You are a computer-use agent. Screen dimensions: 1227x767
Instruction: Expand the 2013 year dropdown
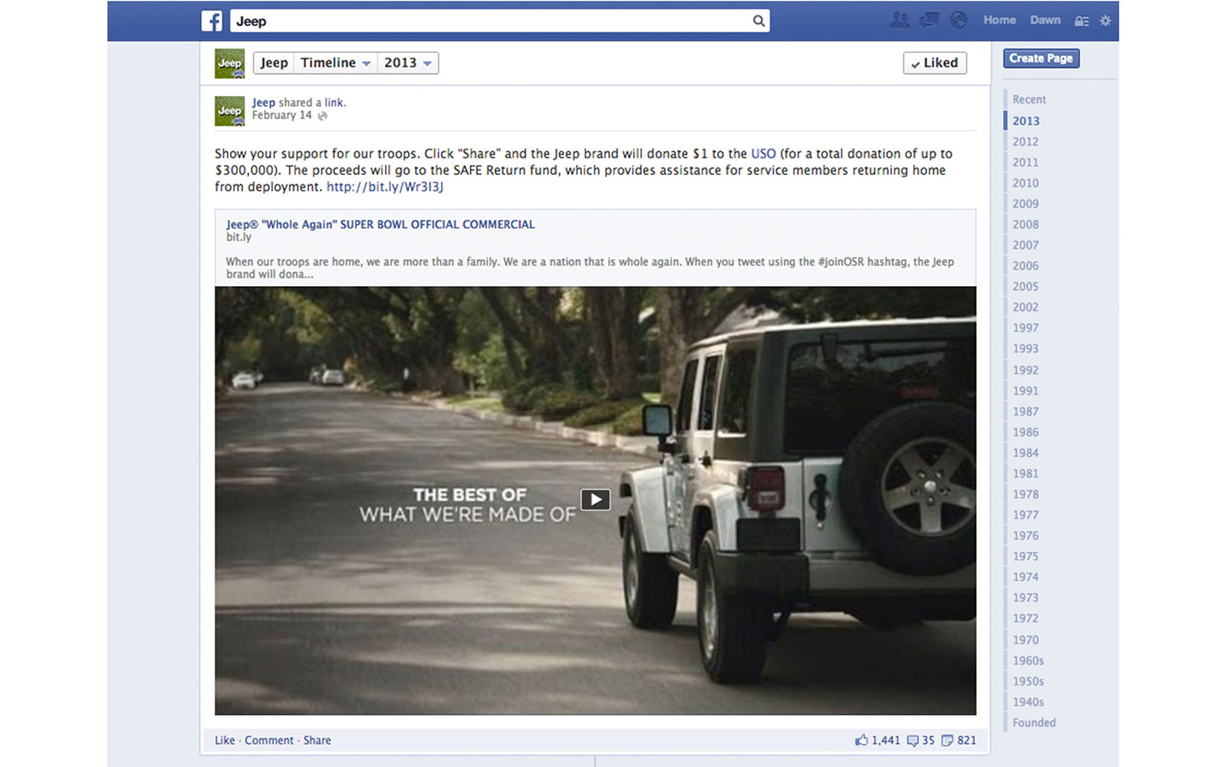click(408, 63)
